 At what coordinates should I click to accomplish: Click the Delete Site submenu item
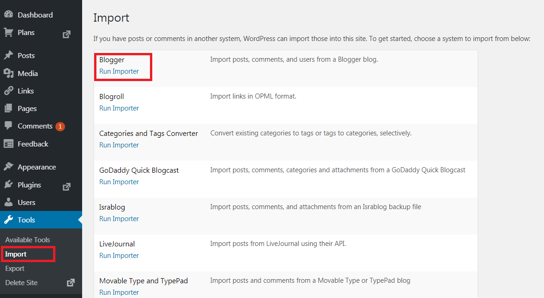coord(21,283)
